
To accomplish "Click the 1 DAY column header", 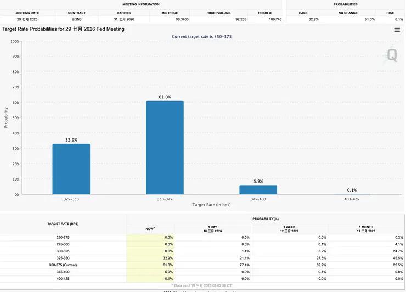I will tap(212, 229).
